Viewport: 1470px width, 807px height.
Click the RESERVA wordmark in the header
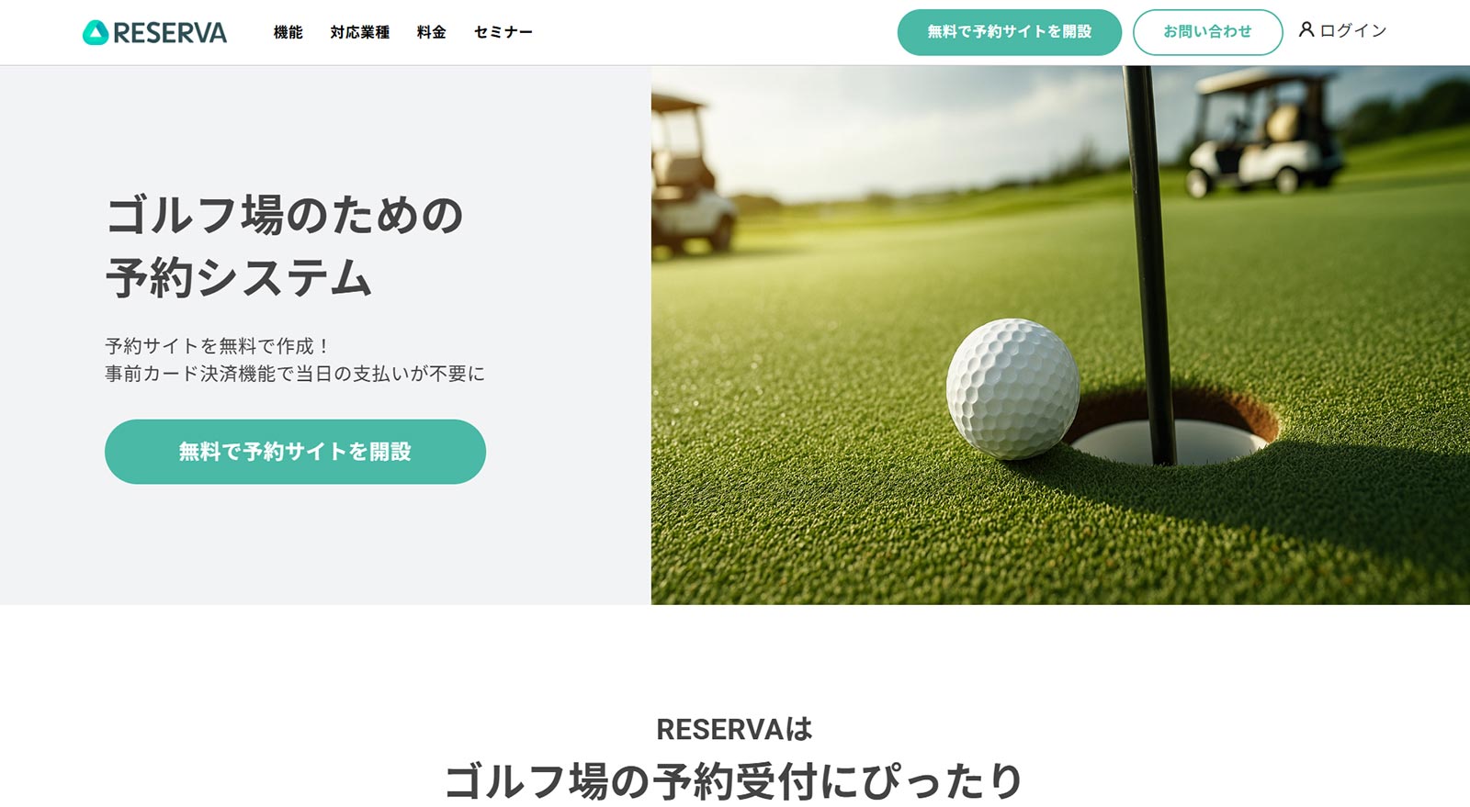pyautogui.click(x=170, y=33)
